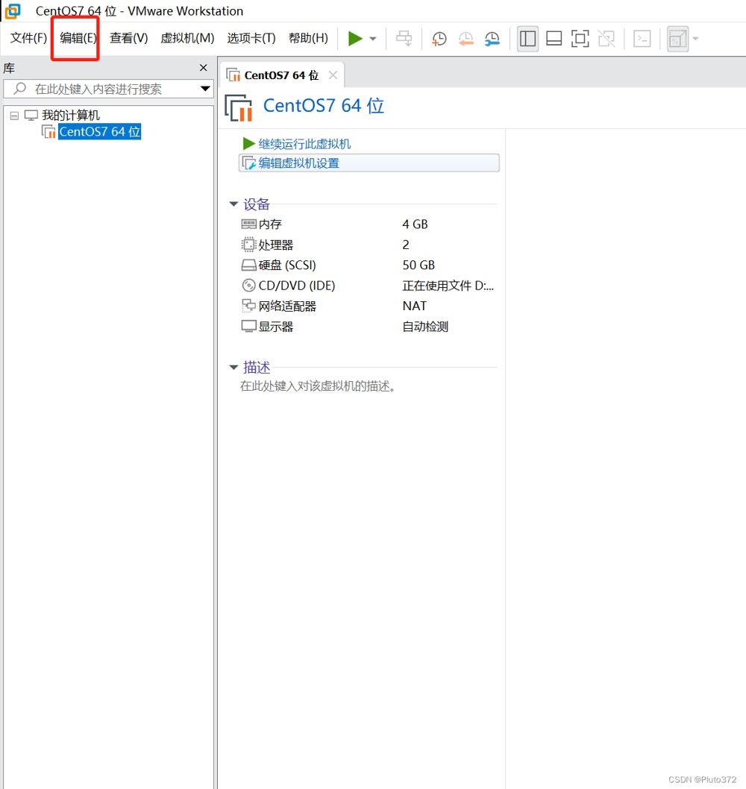
Task: Click the green power-on play icon
Action: coord(355,38)
